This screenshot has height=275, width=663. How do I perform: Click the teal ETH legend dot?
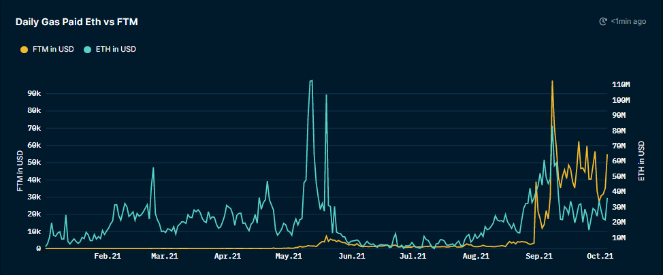pyautogui.click(x=87, y=49)
